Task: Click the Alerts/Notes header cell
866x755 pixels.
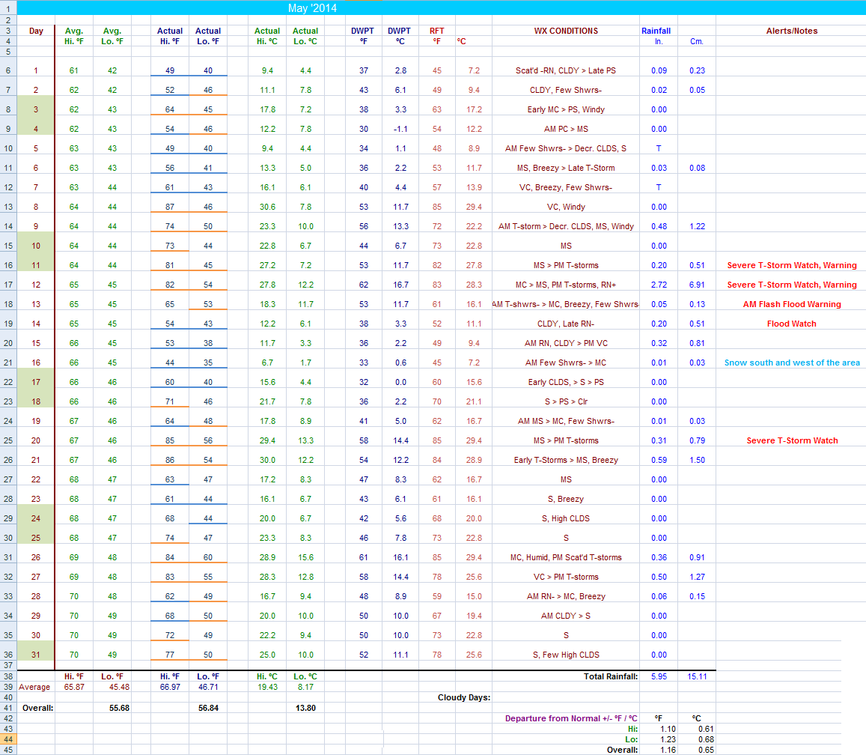Action: 791,31
